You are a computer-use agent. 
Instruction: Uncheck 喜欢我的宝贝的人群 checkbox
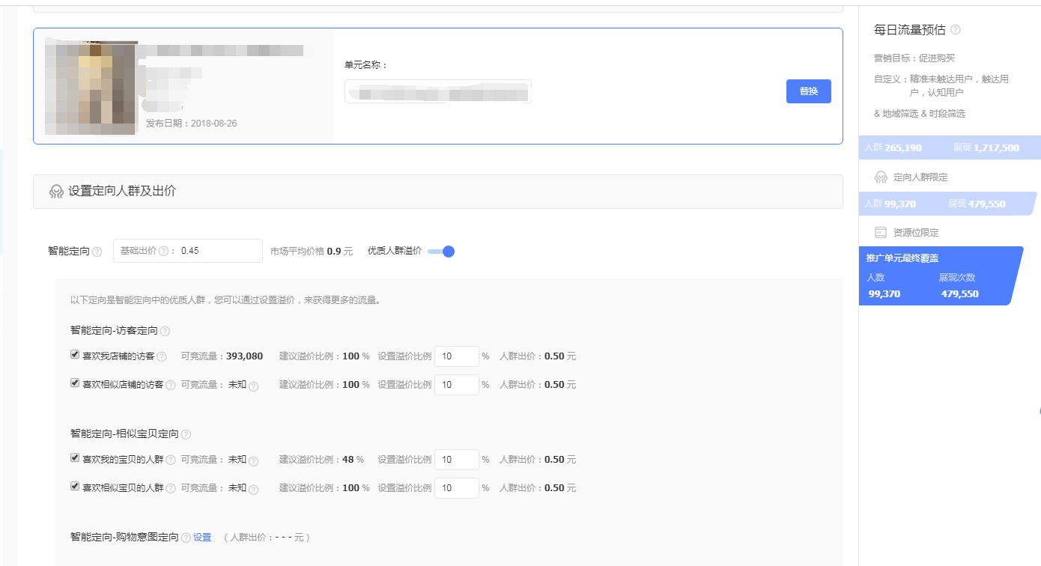tap(75, 458)
